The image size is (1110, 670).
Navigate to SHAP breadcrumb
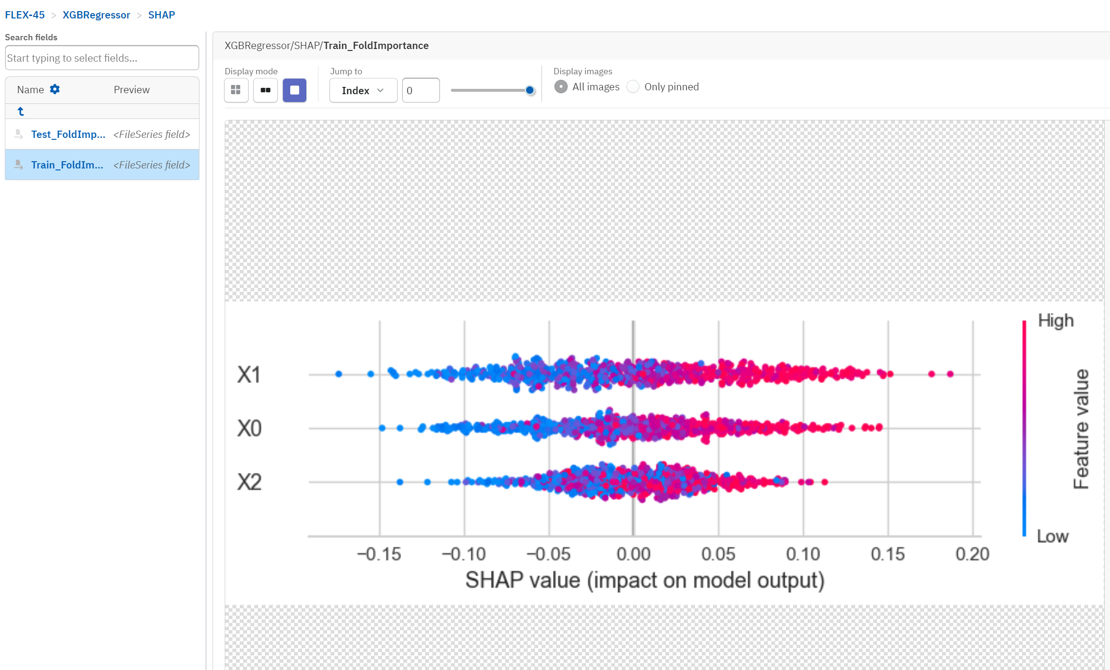coord(162,15)
